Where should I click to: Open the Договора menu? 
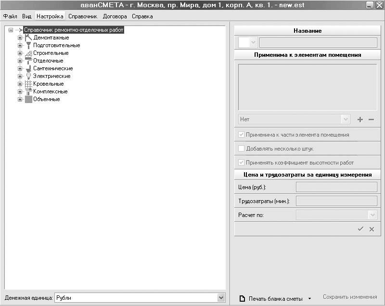coord(115,16)
